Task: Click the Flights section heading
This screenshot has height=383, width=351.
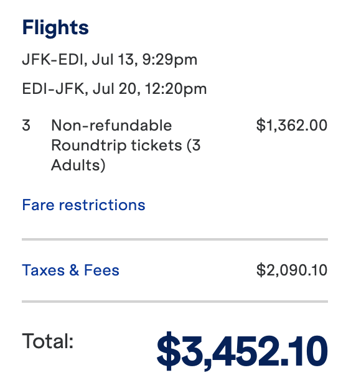Action: pos(55,27)
